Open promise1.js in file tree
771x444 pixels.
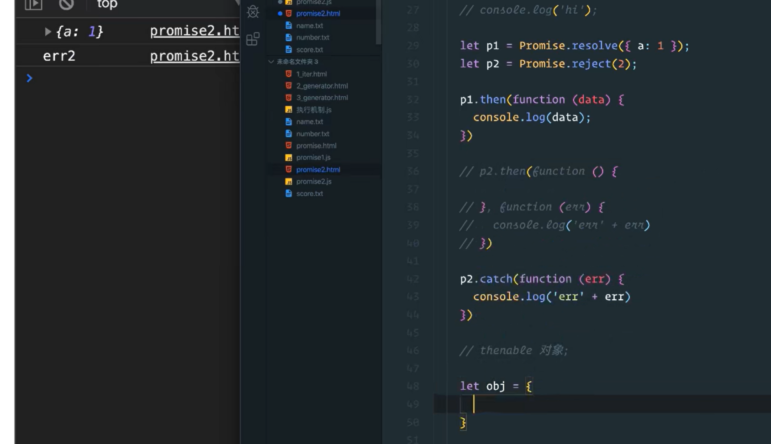point(313,157)
